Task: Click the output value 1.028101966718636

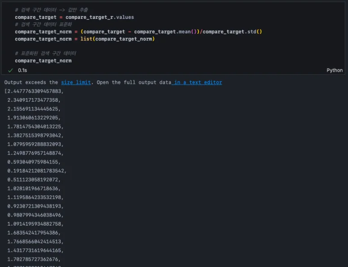Action: 34,188
